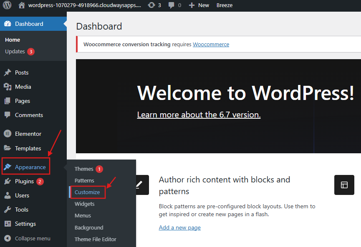Click the Plugins plug icon
361x247 pixels.
(x=8, y=181)
